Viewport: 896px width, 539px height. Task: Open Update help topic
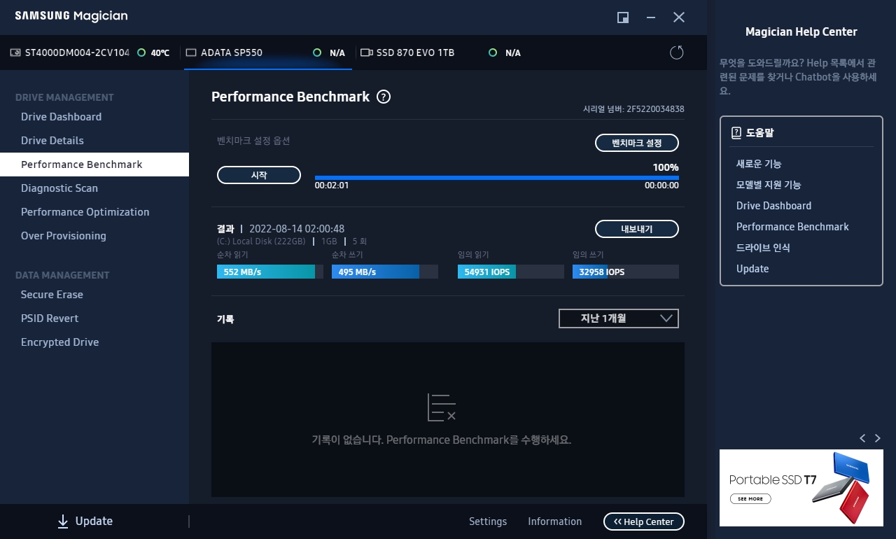coord(752,269)
